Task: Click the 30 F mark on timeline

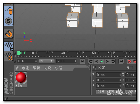Action: [65, 53]
